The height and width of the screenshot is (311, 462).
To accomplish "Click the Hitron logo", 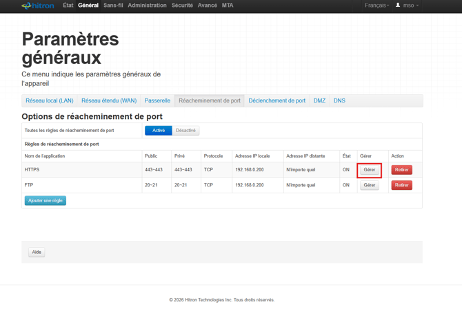I will click(x=37, y=6).
